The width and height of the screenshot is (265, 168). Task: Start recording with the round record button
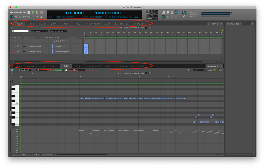(42, 13)
